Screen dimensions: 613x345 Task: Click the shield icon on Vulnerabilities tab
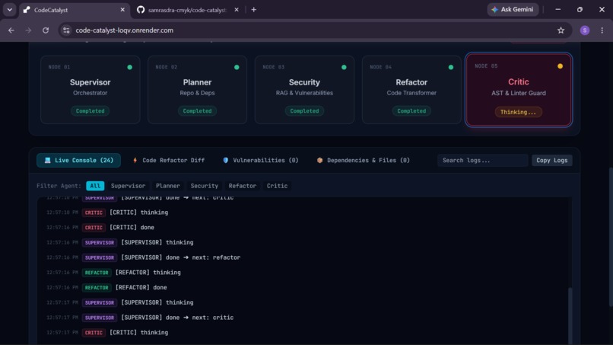point(226,160)
